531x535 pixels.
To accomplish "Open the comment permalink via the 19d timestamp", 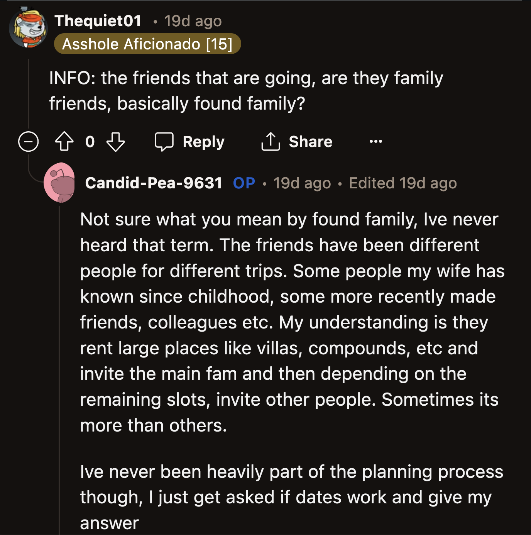I will tap(193, 21).
